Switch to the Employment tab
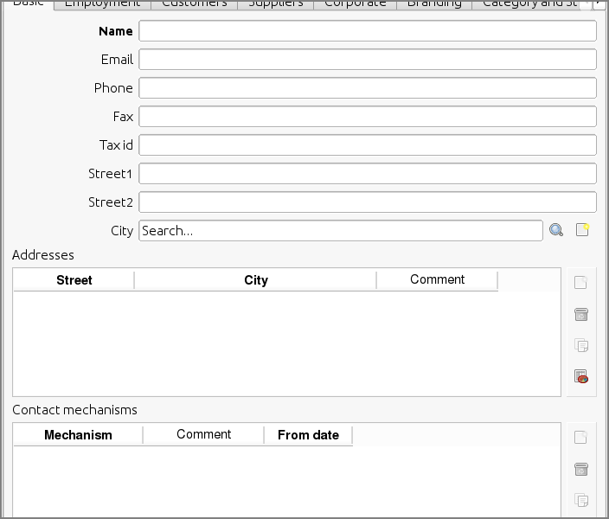609x519 pixels. point(102,3)
